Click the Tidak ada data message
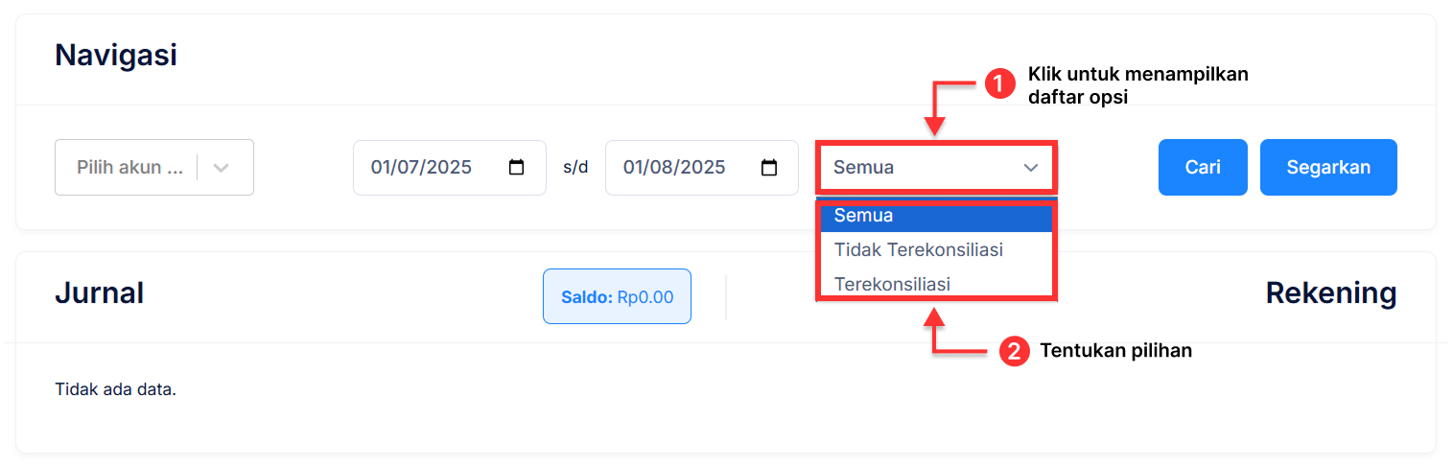 point(116,390)
